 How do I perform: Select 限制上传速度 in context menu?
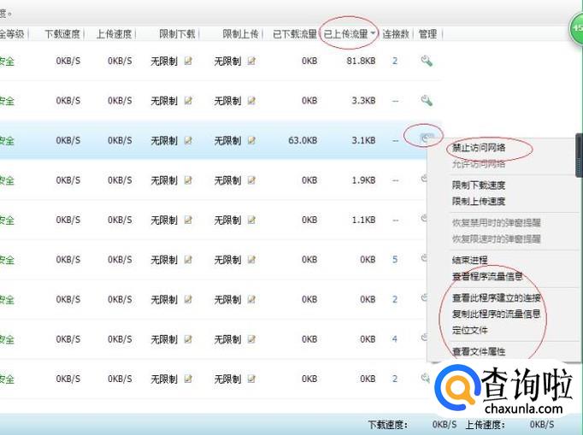click(479, 201)
